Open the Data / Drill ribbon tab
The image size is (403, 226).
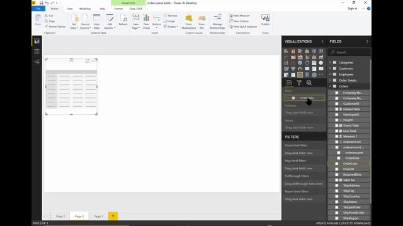136,9
